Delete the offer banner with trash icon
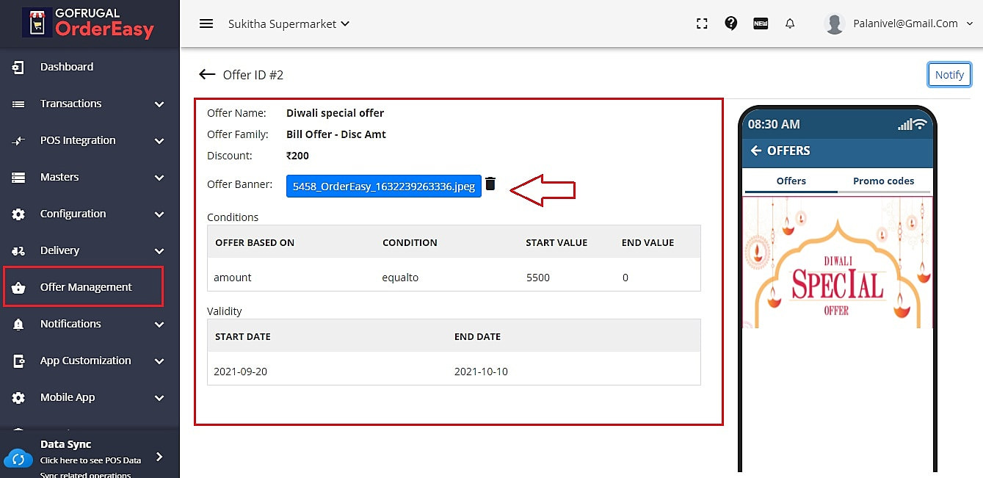The width and height of the screenshot is (983, 478). [x=490, y=184]
